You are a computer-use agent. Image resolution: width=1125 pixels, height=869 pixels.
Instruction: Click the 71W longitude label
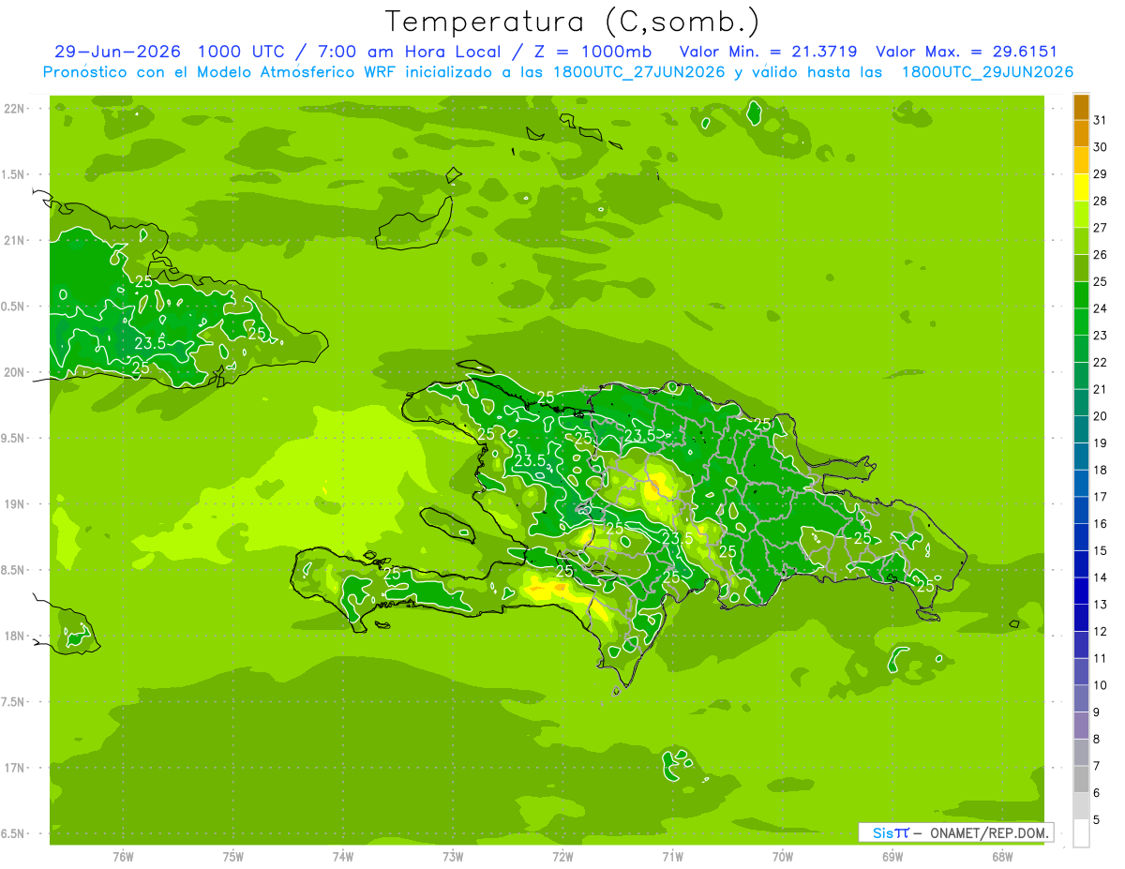pyautogui.click(x=672, y=857)
